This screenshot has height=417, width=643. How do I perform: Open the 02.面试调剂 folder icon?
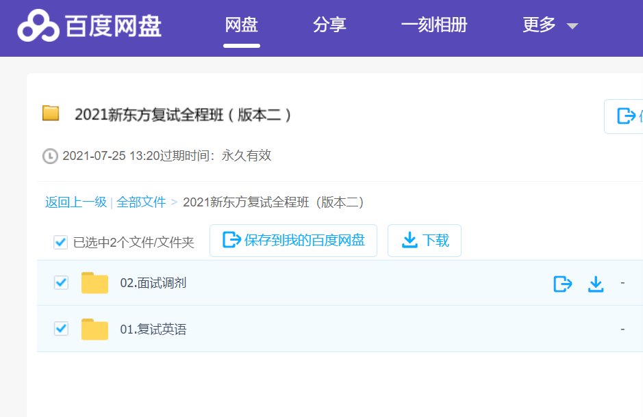(x=94, y=283)
